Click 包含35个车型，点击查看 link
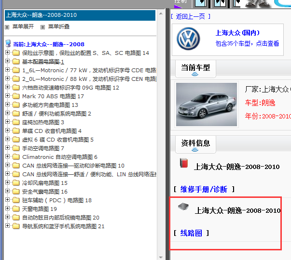Screen dimensions: 291x260 click(247, 43)
